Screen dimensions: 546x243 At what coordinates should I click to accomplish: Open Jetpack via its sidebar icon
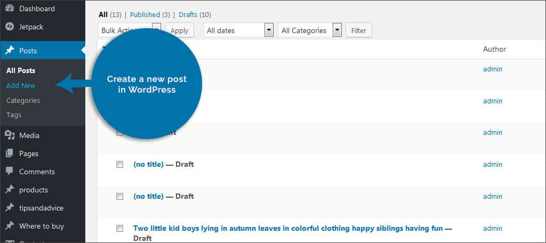pos(10,27)
